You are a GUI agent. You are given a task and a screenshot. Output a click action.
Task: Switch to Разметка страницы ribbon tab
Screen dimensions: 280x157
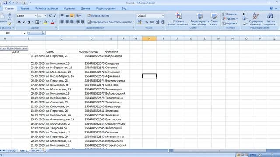click(47, 9)
